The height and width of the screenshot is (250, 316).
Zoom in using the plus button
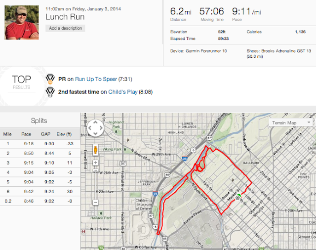(x=95, y=163)
